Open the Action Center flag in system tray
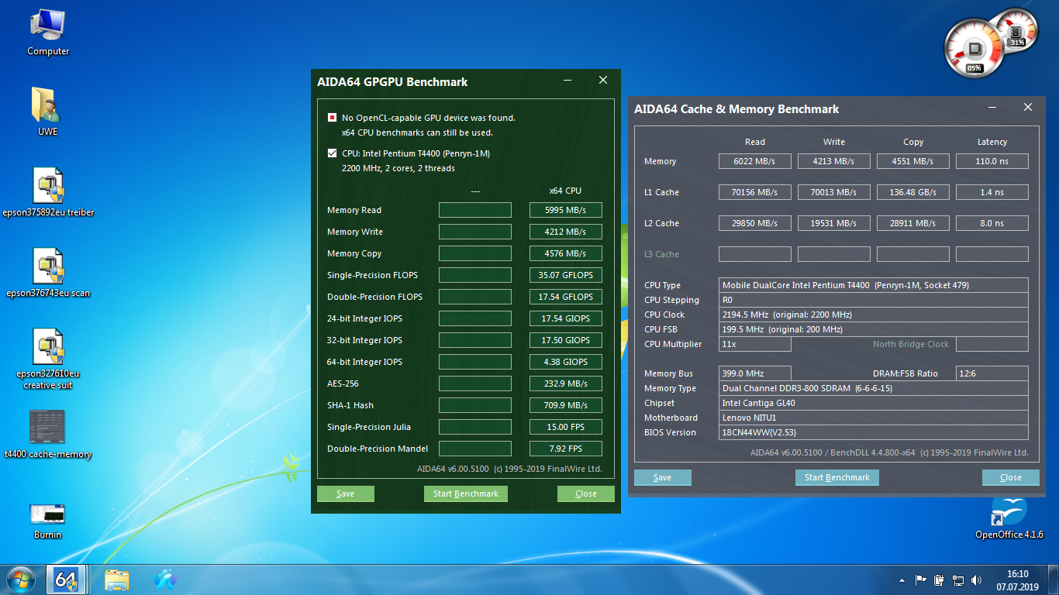The height and width of the screenshot is (595, 1059). pos(921,579)
